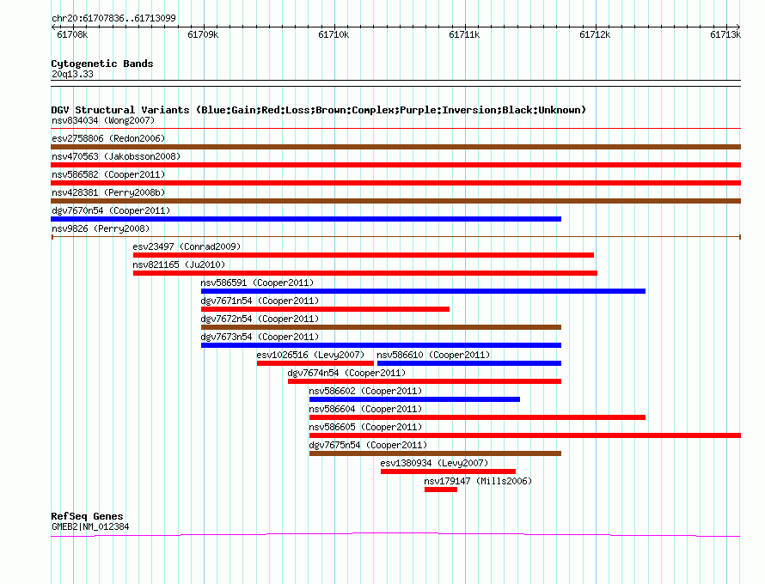The width and height of the screenshot is (765, 584).
Task: Select the nsv428381 (Perry2008b) brown bar
Action: (x=395, y=201)
